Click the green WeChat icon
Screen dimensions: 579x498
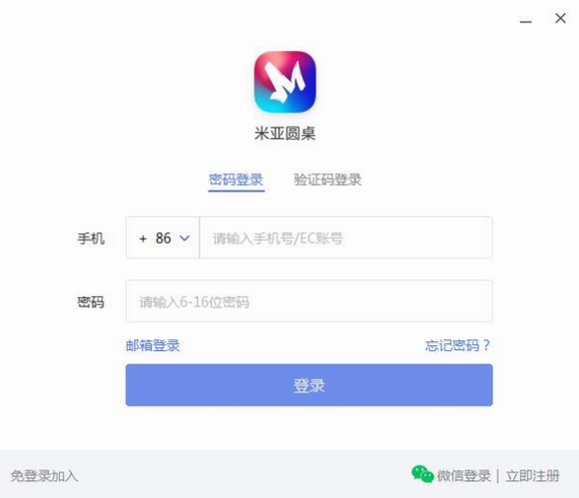(422, 474)
